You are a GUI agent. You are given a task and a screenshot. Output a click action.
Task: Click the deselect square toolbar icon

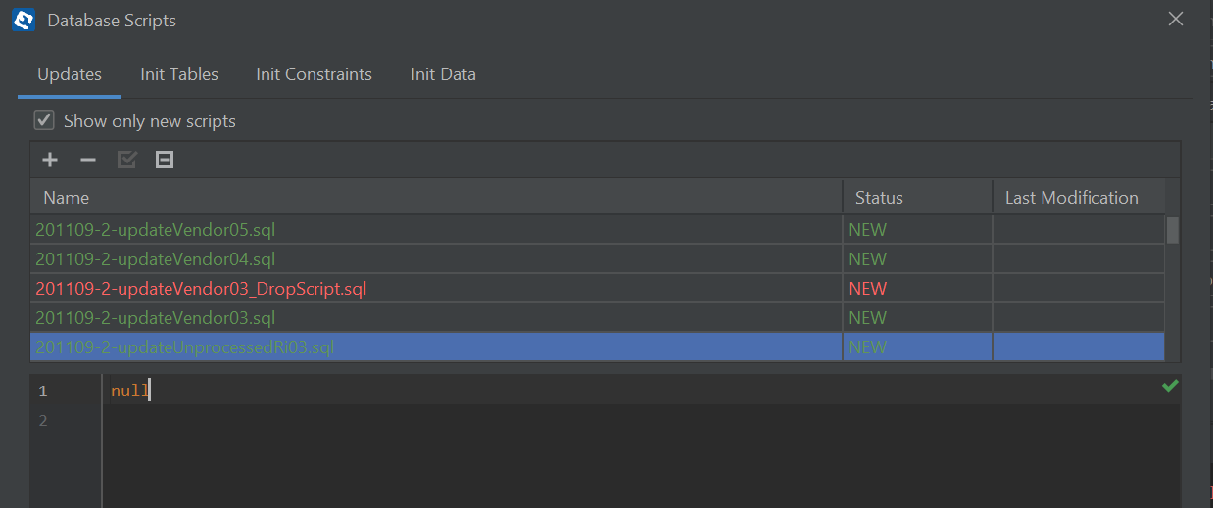point(165,160)
